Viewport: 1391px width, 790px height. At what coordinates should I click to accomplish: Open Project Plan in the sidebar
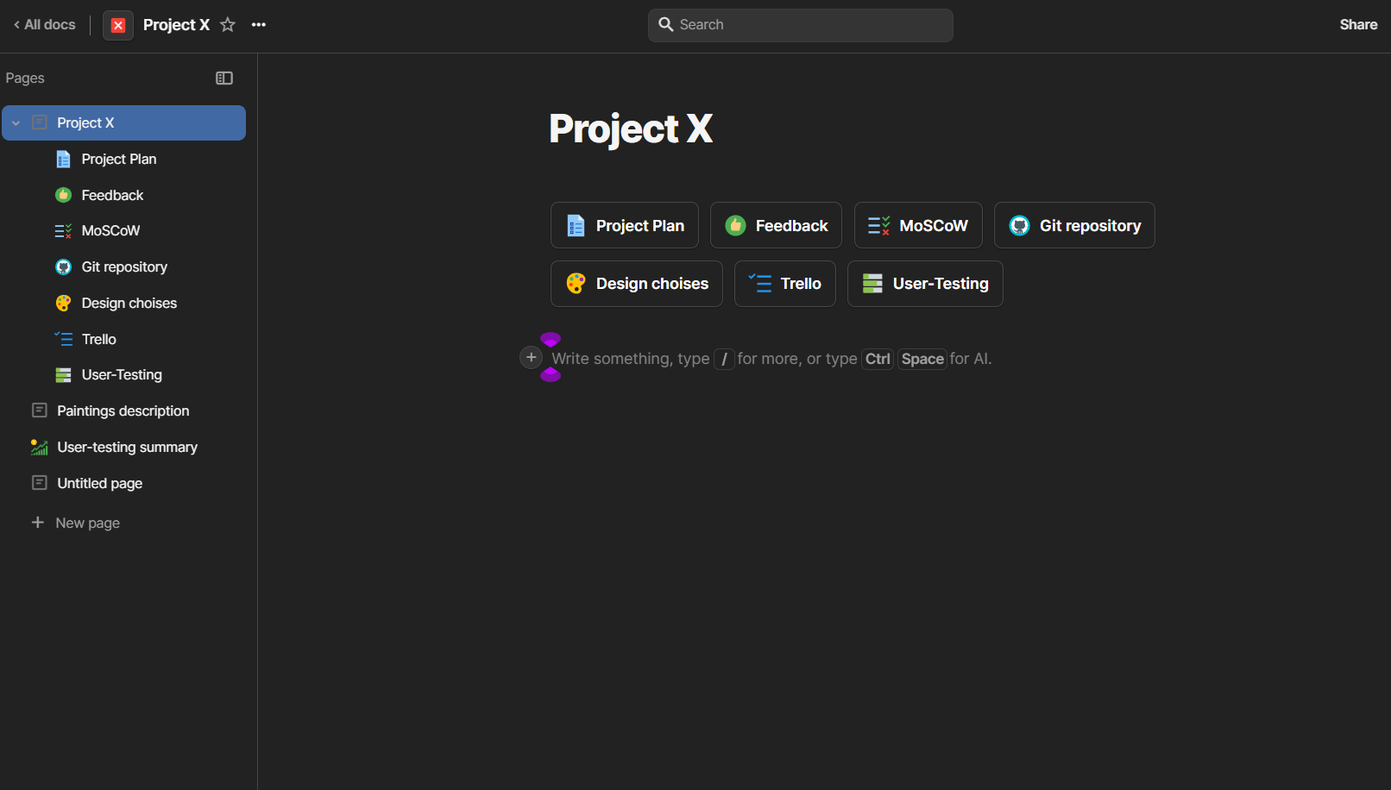[x=118, y=160]
